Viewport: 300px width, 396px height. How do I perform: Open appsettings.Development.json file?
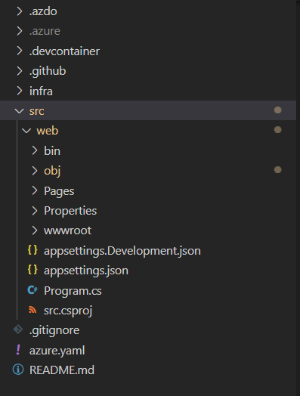pos(122,251)
